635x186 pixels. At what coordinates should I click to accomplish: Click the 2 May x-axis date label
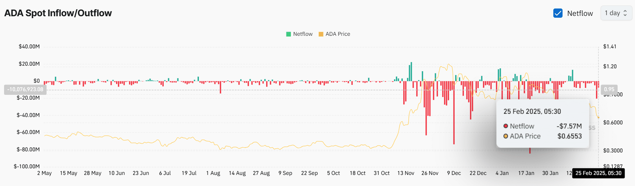[x=44, y=173]
